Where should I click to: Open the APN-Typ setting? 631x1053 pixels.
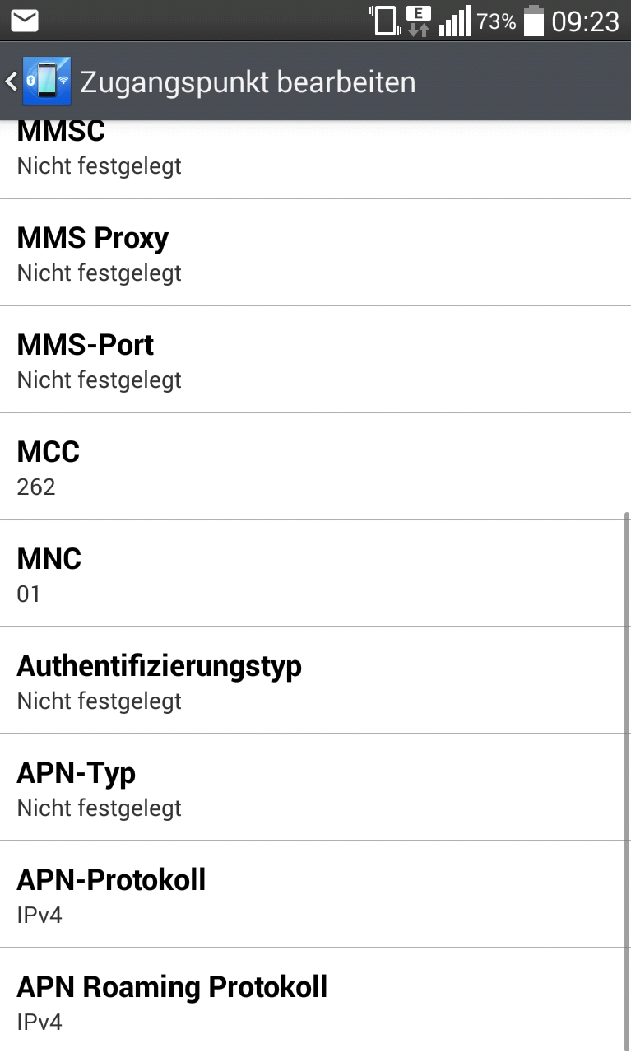pos(315,788)
